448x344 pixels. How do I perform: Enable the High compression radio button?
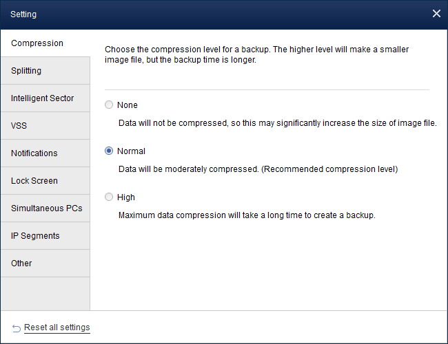click(109, 197)
